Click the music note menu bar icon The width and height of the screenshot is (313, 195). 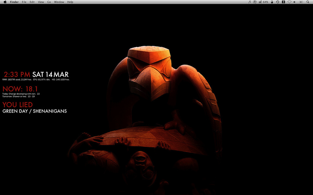pyautogui.click(x=249, y=2)
